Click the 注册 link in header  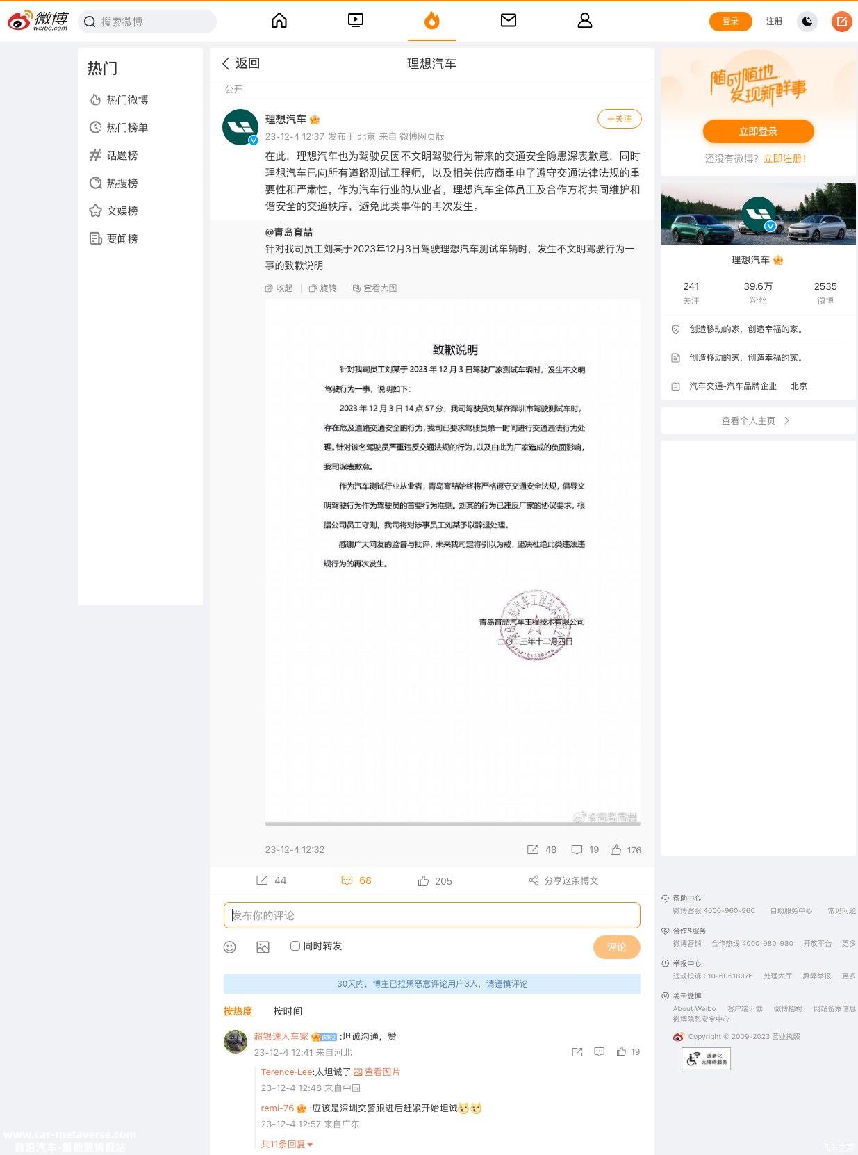pos(774,22)
